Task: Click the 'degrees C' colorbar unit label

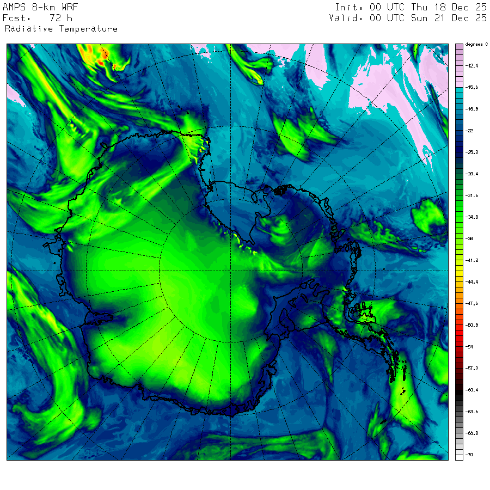Action: coord(476,45)
